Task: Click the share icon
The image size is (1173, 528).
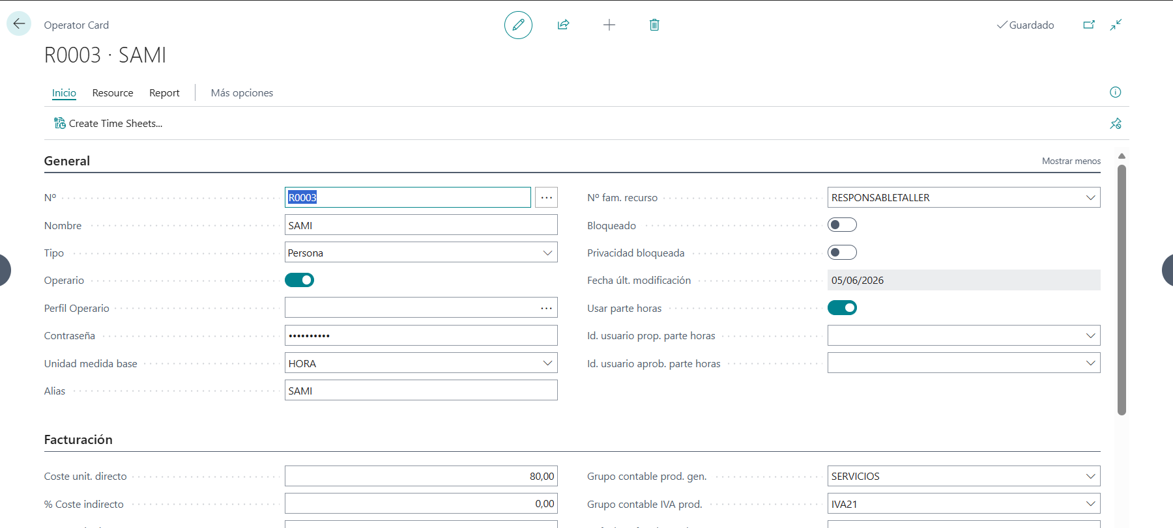Action: click(x=564, y=25)
